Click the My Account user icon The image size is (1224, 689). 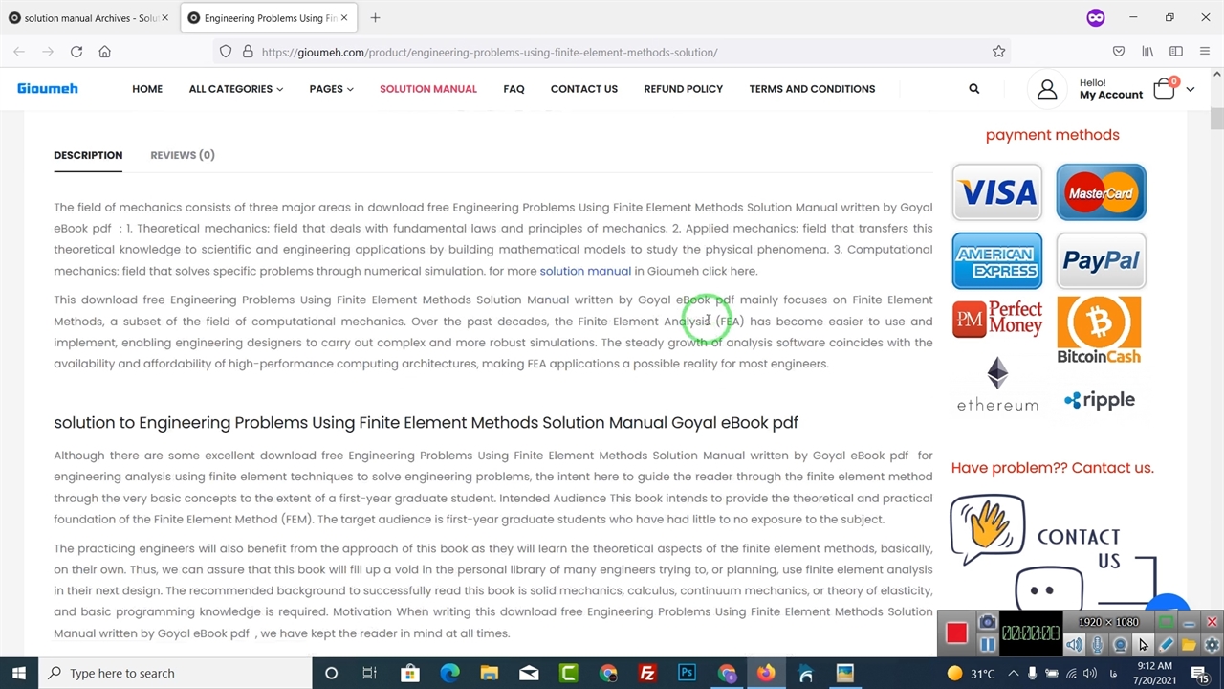[1047, 89]
